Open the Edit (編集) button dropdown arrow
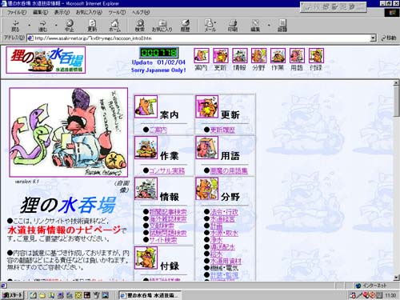The height and width of the screenshot is (300, 400). click(x=269, y=26)
